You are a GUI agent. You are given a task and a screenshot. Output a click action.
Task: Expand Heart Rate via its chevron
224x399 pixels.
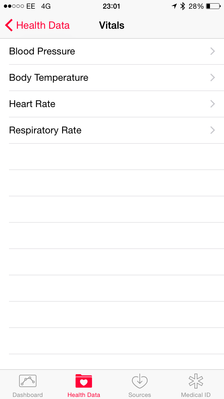[213, 104]
